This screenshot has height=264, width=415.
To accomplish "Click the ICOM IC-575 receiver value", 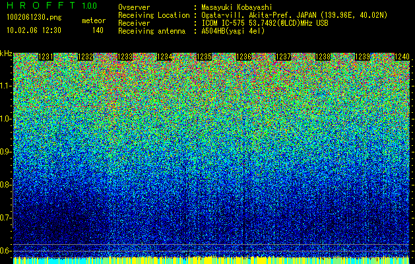I will tap(265, 23).
